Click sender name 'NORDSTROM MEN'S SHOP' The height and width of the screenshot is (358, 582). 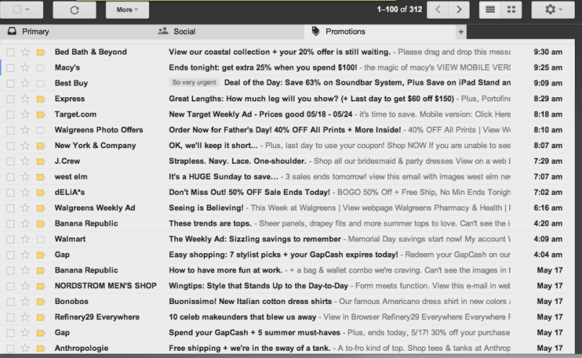105,285
